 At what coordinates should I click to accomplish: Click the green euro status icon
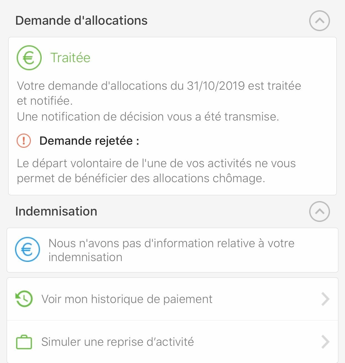[x=29, y=58]
